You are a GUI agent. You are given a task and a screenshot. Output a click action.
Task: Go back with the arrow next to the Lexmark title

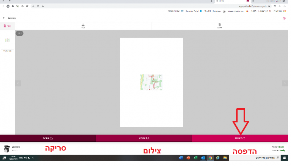4,18
